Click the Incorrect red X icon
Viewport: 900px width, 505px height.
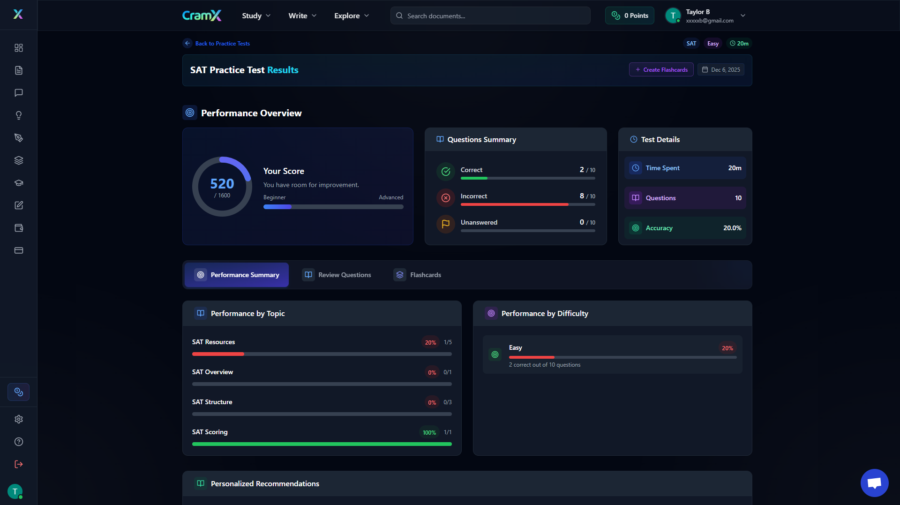click(x=446, y=198)
